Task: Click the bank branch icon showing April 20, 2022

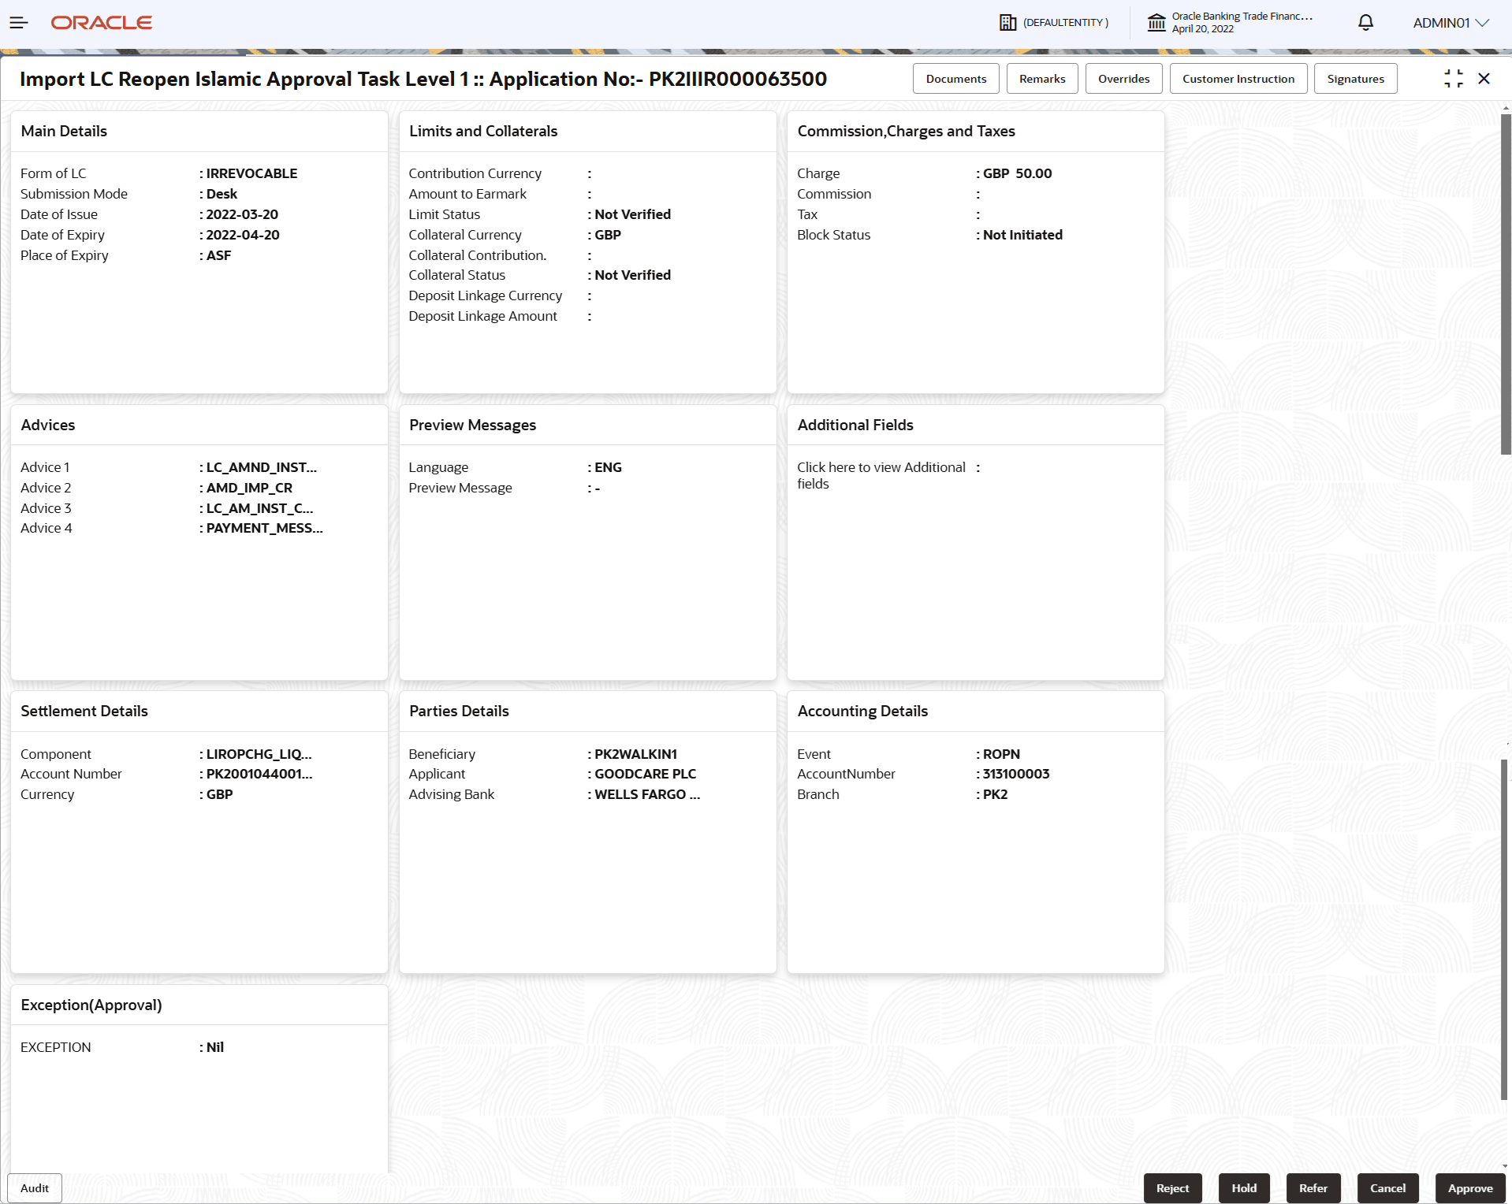Action: click(1156, 22)
